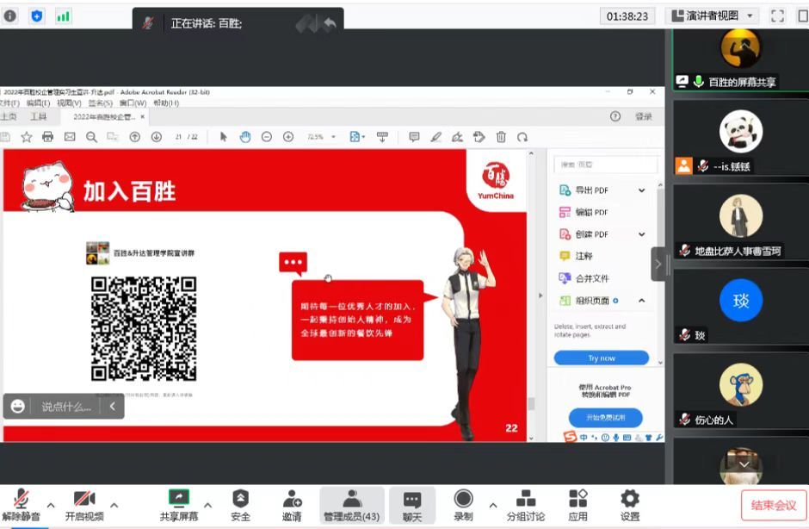Start recording with 录制 button
809x529 pixels.
point(463,500)
